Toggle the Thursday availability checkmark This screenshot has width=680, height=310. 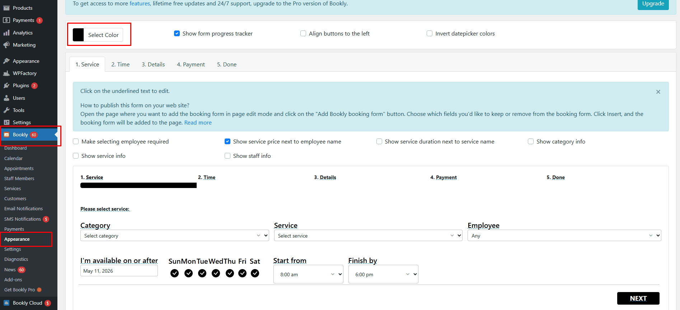pyautogui.click(x=230, y=273)
